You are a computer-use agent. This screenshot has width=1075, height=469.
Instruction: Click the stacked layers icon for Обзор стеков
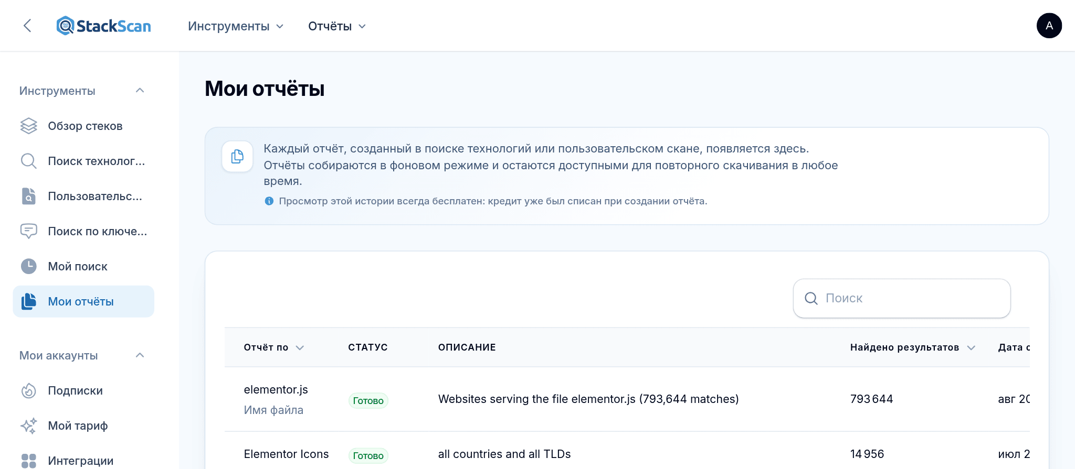pyautogui.click(x=29, y=126)
